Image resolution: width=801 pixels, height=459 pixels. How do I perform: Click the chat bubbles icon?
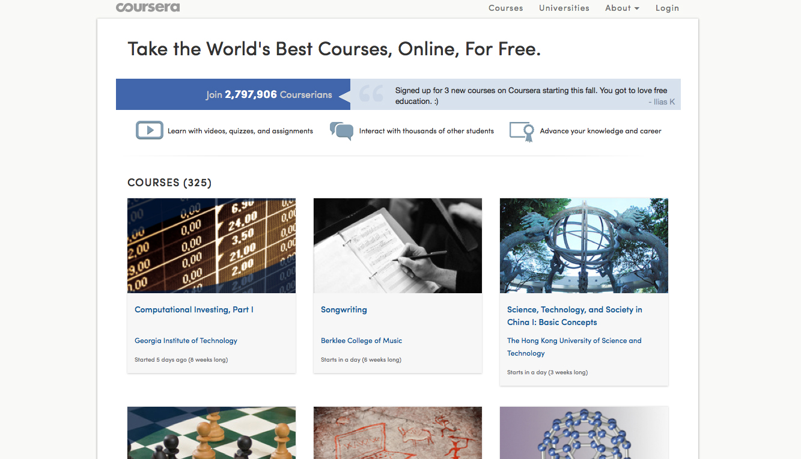[x=341, y=131]
